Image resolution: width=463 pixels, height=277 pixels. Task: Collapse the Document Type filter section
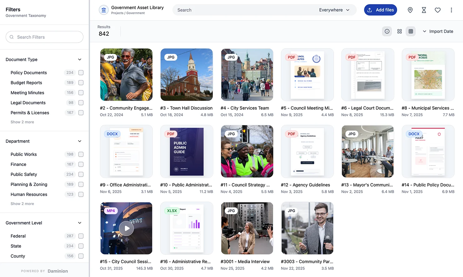tap(80, 59)
